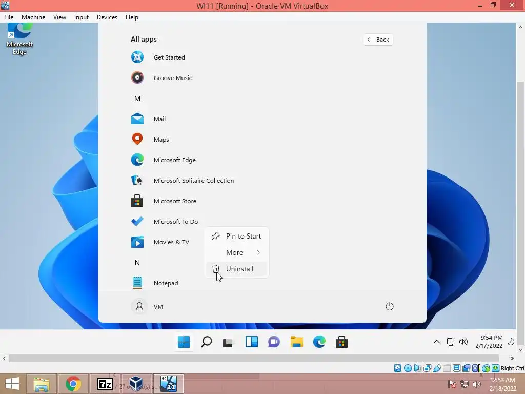Click the VirtualBox horizontal scrollbar right arrow
The image size is (525, 394).
tap(512, 359)
